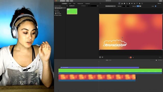Switch to the Transitions tab

tap(88, 4)
